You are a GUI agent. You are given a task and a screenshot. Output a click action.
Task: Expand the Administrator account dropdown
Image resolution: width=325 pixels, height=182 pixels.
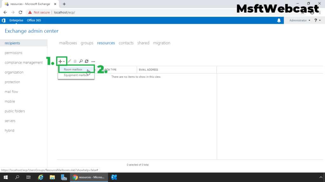tap(300, 21)
